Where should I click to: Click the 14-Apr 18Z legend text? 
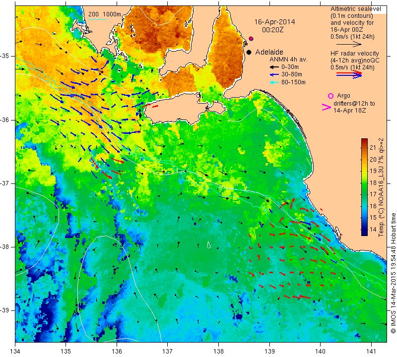tap(349, 111)
